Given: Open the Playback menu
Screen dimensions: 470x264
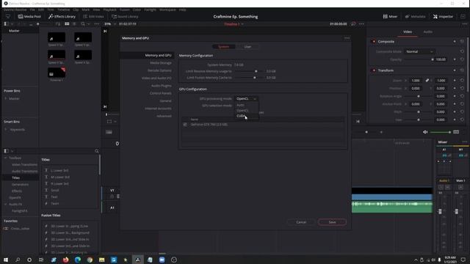Looking at the screenshot, I should [x=109, y=10].
